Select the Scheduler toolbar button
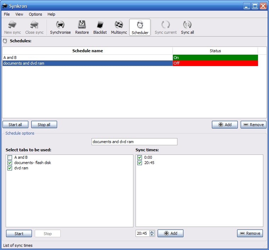The image size is (269, 250). (140, 27)
